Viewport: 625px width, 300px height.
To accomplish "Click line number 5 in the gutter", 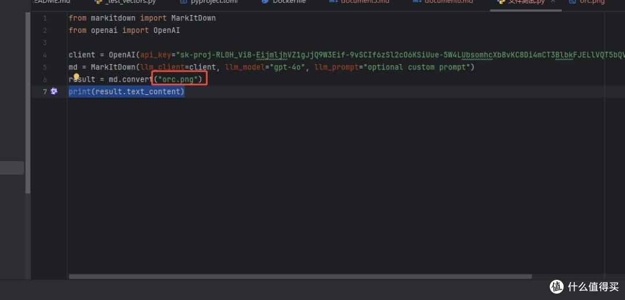I will 45,67.
